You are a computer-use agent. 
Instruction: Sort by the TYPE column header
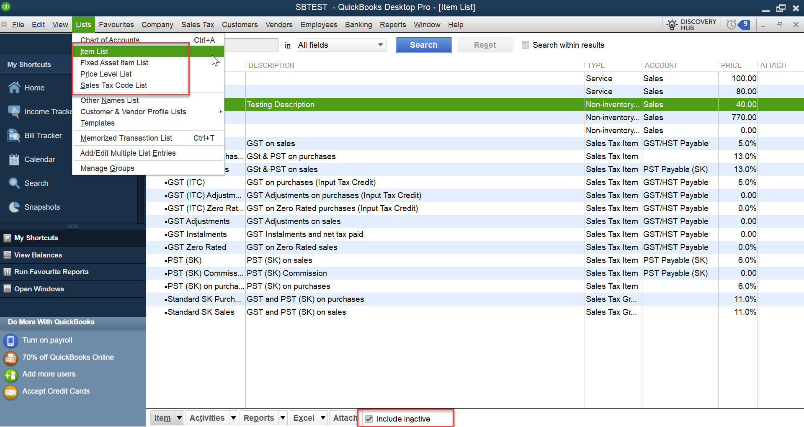click(596, 65)
